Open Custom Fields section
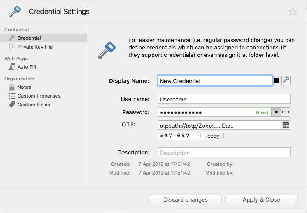 (x=33, y=105)
